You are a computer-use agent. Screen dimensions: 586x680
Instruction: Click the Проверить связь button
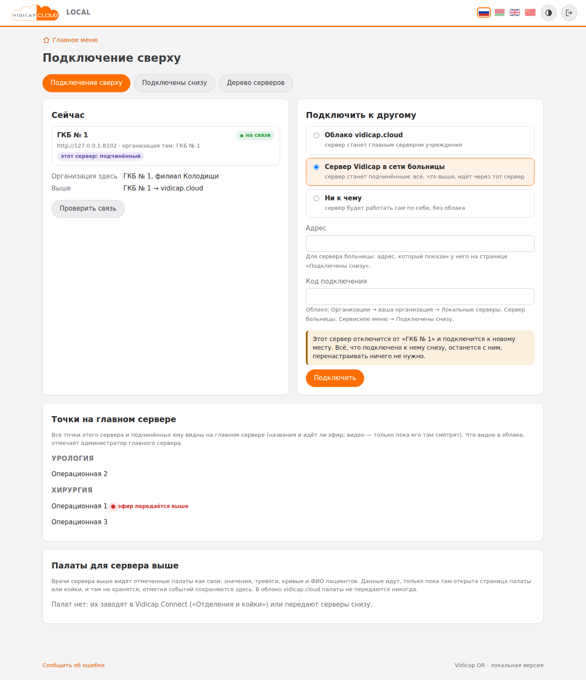[x=88, y=209]
